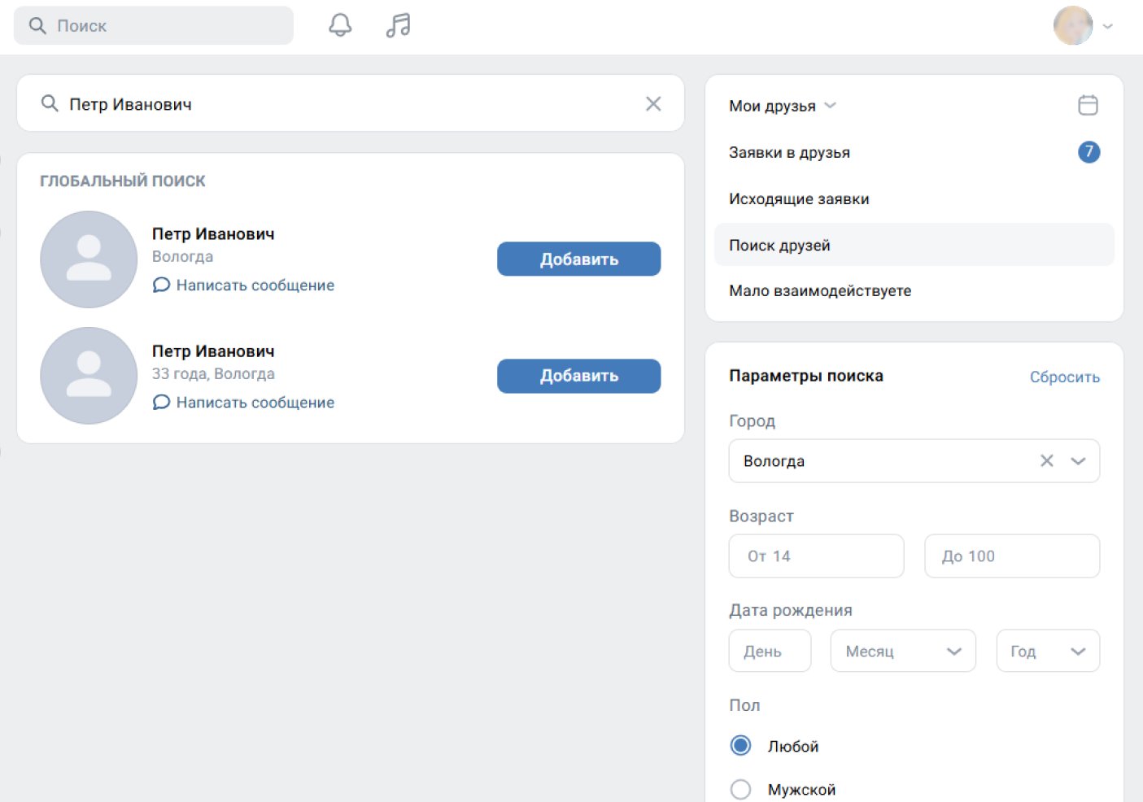This screenshot has width=1143, height=802.
Task: Go to Исходящие заявки section
Action: pos(799,199)
